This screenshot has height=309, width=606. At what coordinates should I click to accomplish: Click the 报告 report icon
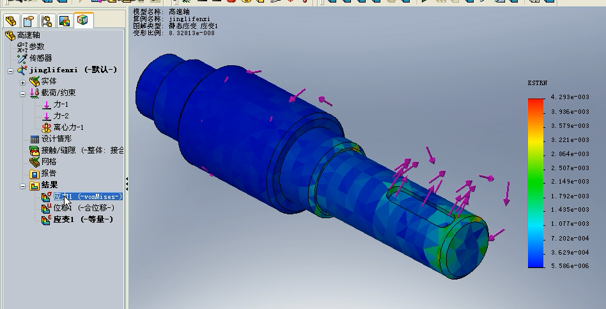coord(35,173)
